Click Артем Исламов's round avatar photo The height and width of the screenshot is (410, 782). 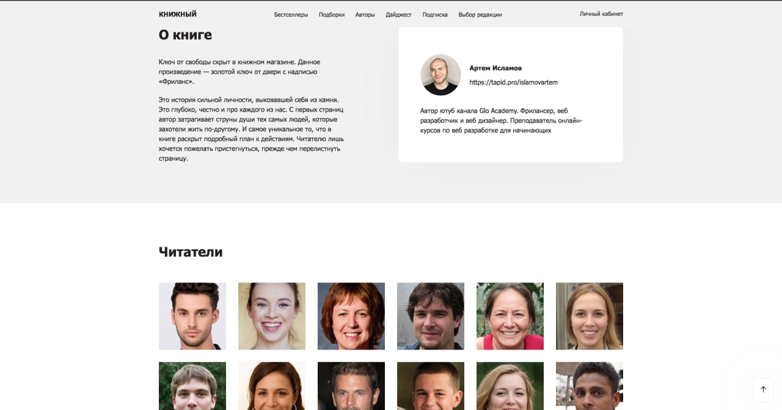440,75
